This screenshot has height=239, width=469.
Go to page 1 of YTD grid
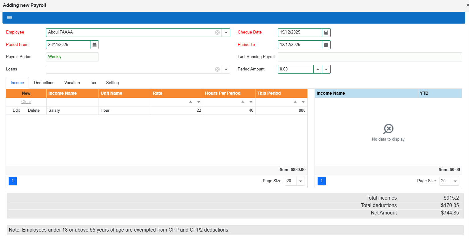tap(322, 181)
